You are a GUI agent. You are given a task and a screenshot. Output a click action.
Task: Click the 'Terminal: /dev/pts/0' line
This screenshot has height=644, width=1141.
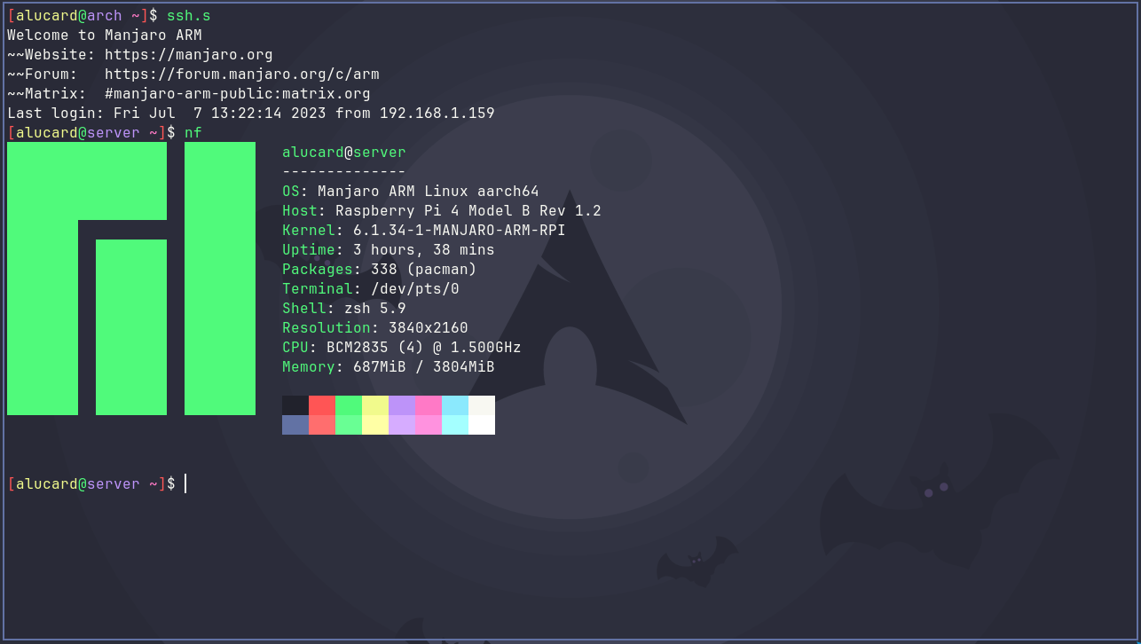371,289
